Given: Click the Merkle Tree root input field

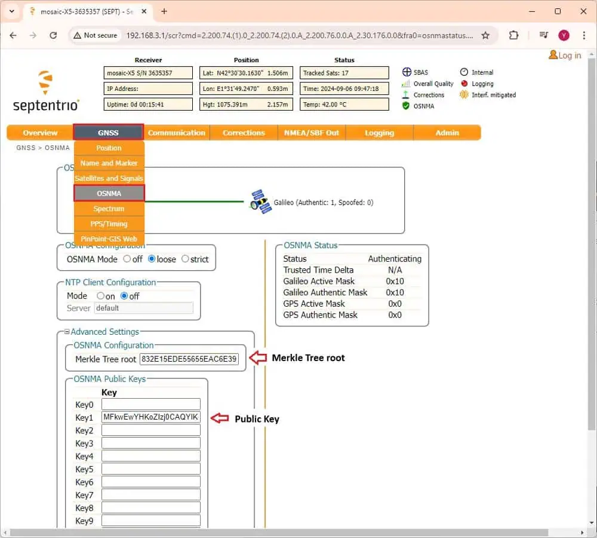Looking at the screenshot, I should 189,359.
